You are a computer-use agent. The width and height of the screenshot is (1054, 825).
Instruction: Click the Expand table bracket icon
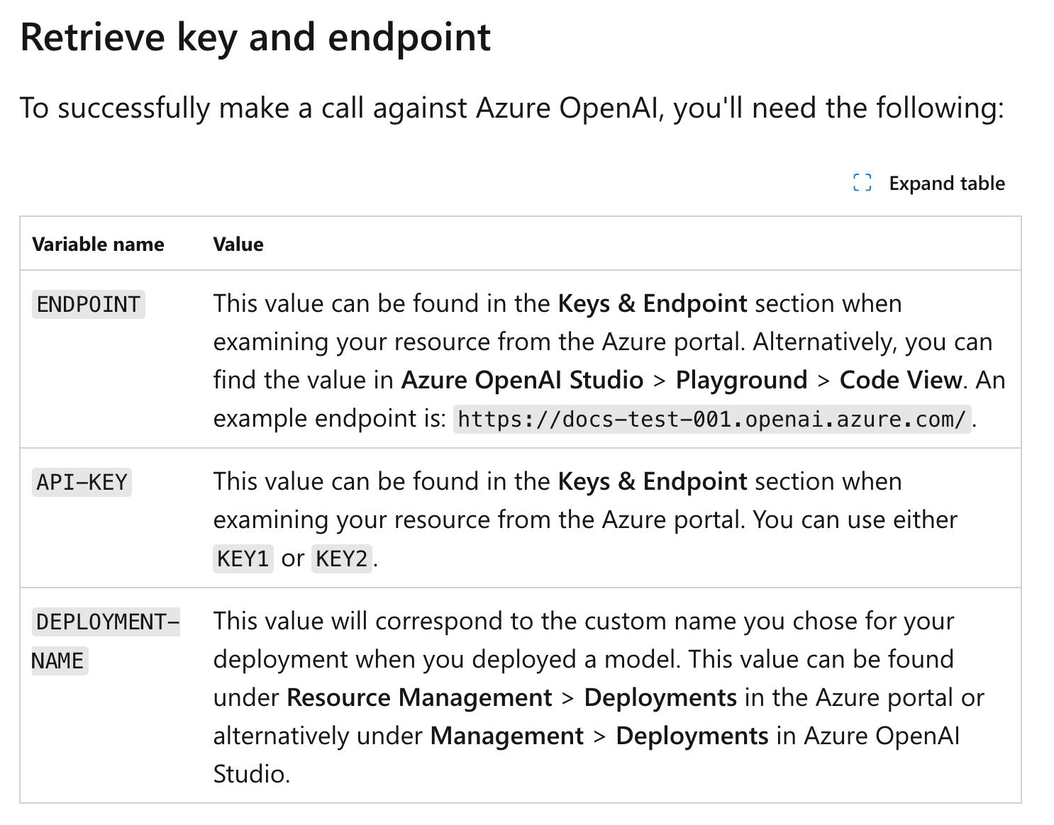[862, 183]
